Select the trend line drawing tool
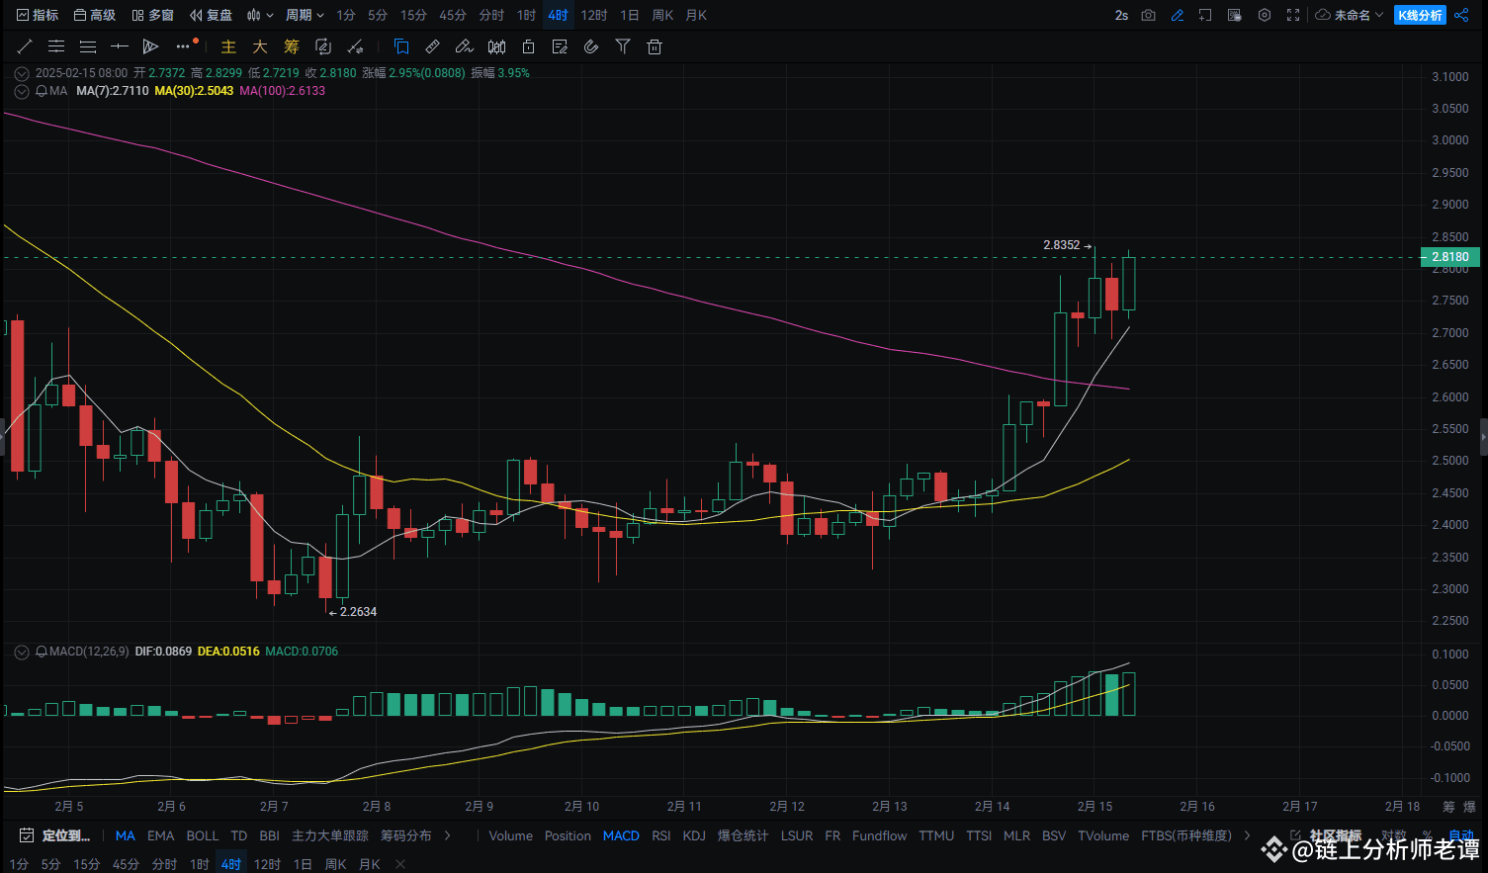 click(x=25, y=46)
